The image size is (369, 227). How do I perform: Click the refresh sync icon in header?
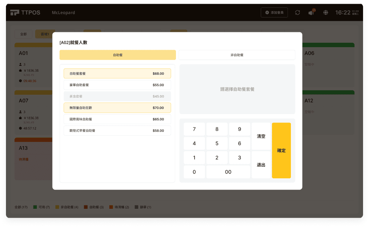(x=297, y=13)
